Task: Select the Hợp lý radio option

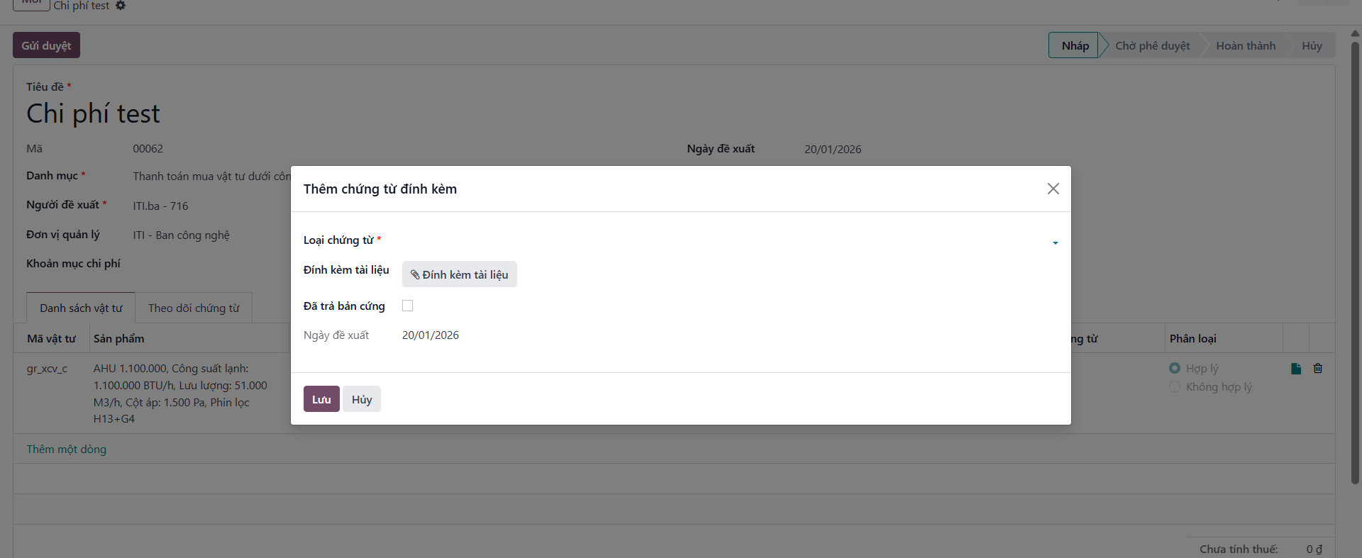Action: point(1175,368)
